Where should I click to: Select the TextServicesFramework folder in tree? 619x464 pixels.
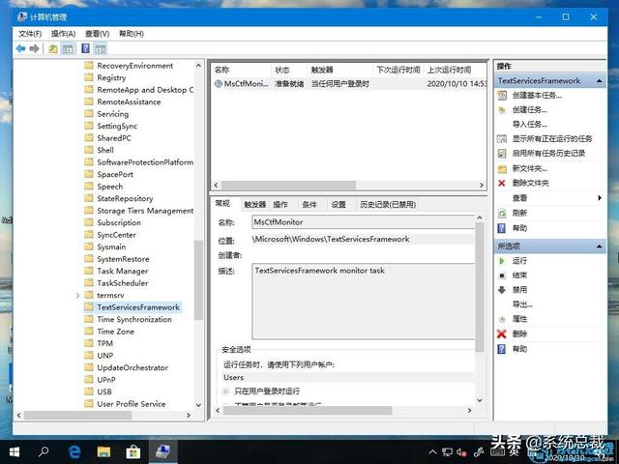pos(138,307)
